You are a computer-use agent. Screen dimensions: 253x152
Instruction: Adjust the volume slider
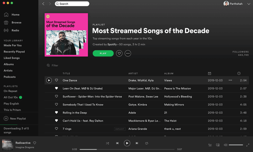coord(236,145)
